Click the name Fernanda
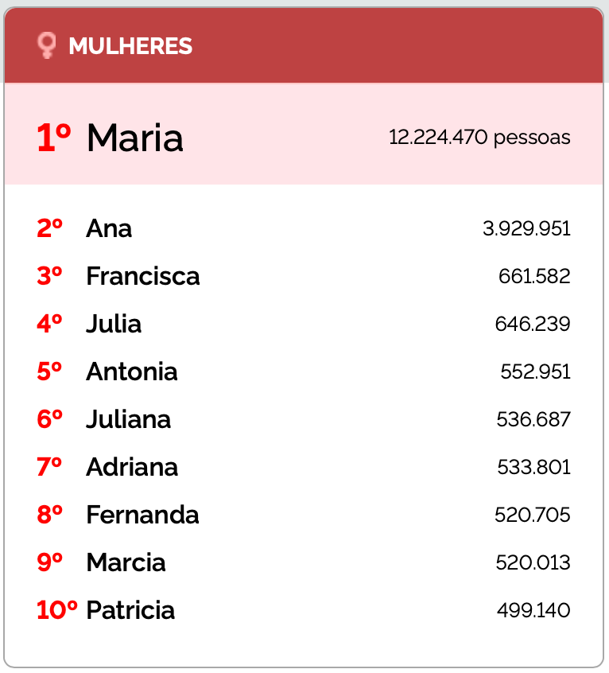This screenshot has width=609, height=673. point(142,515)
